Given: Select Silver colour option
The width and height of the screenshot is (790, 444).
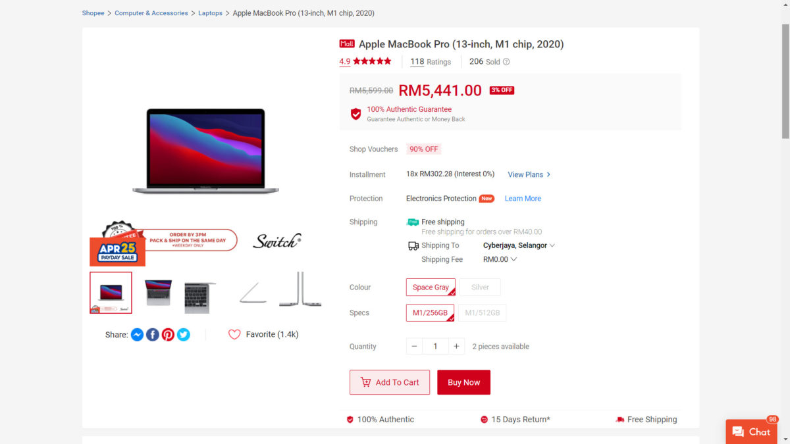Looking at the screenshot, I should pyautogui.click(x=480, y=287).
